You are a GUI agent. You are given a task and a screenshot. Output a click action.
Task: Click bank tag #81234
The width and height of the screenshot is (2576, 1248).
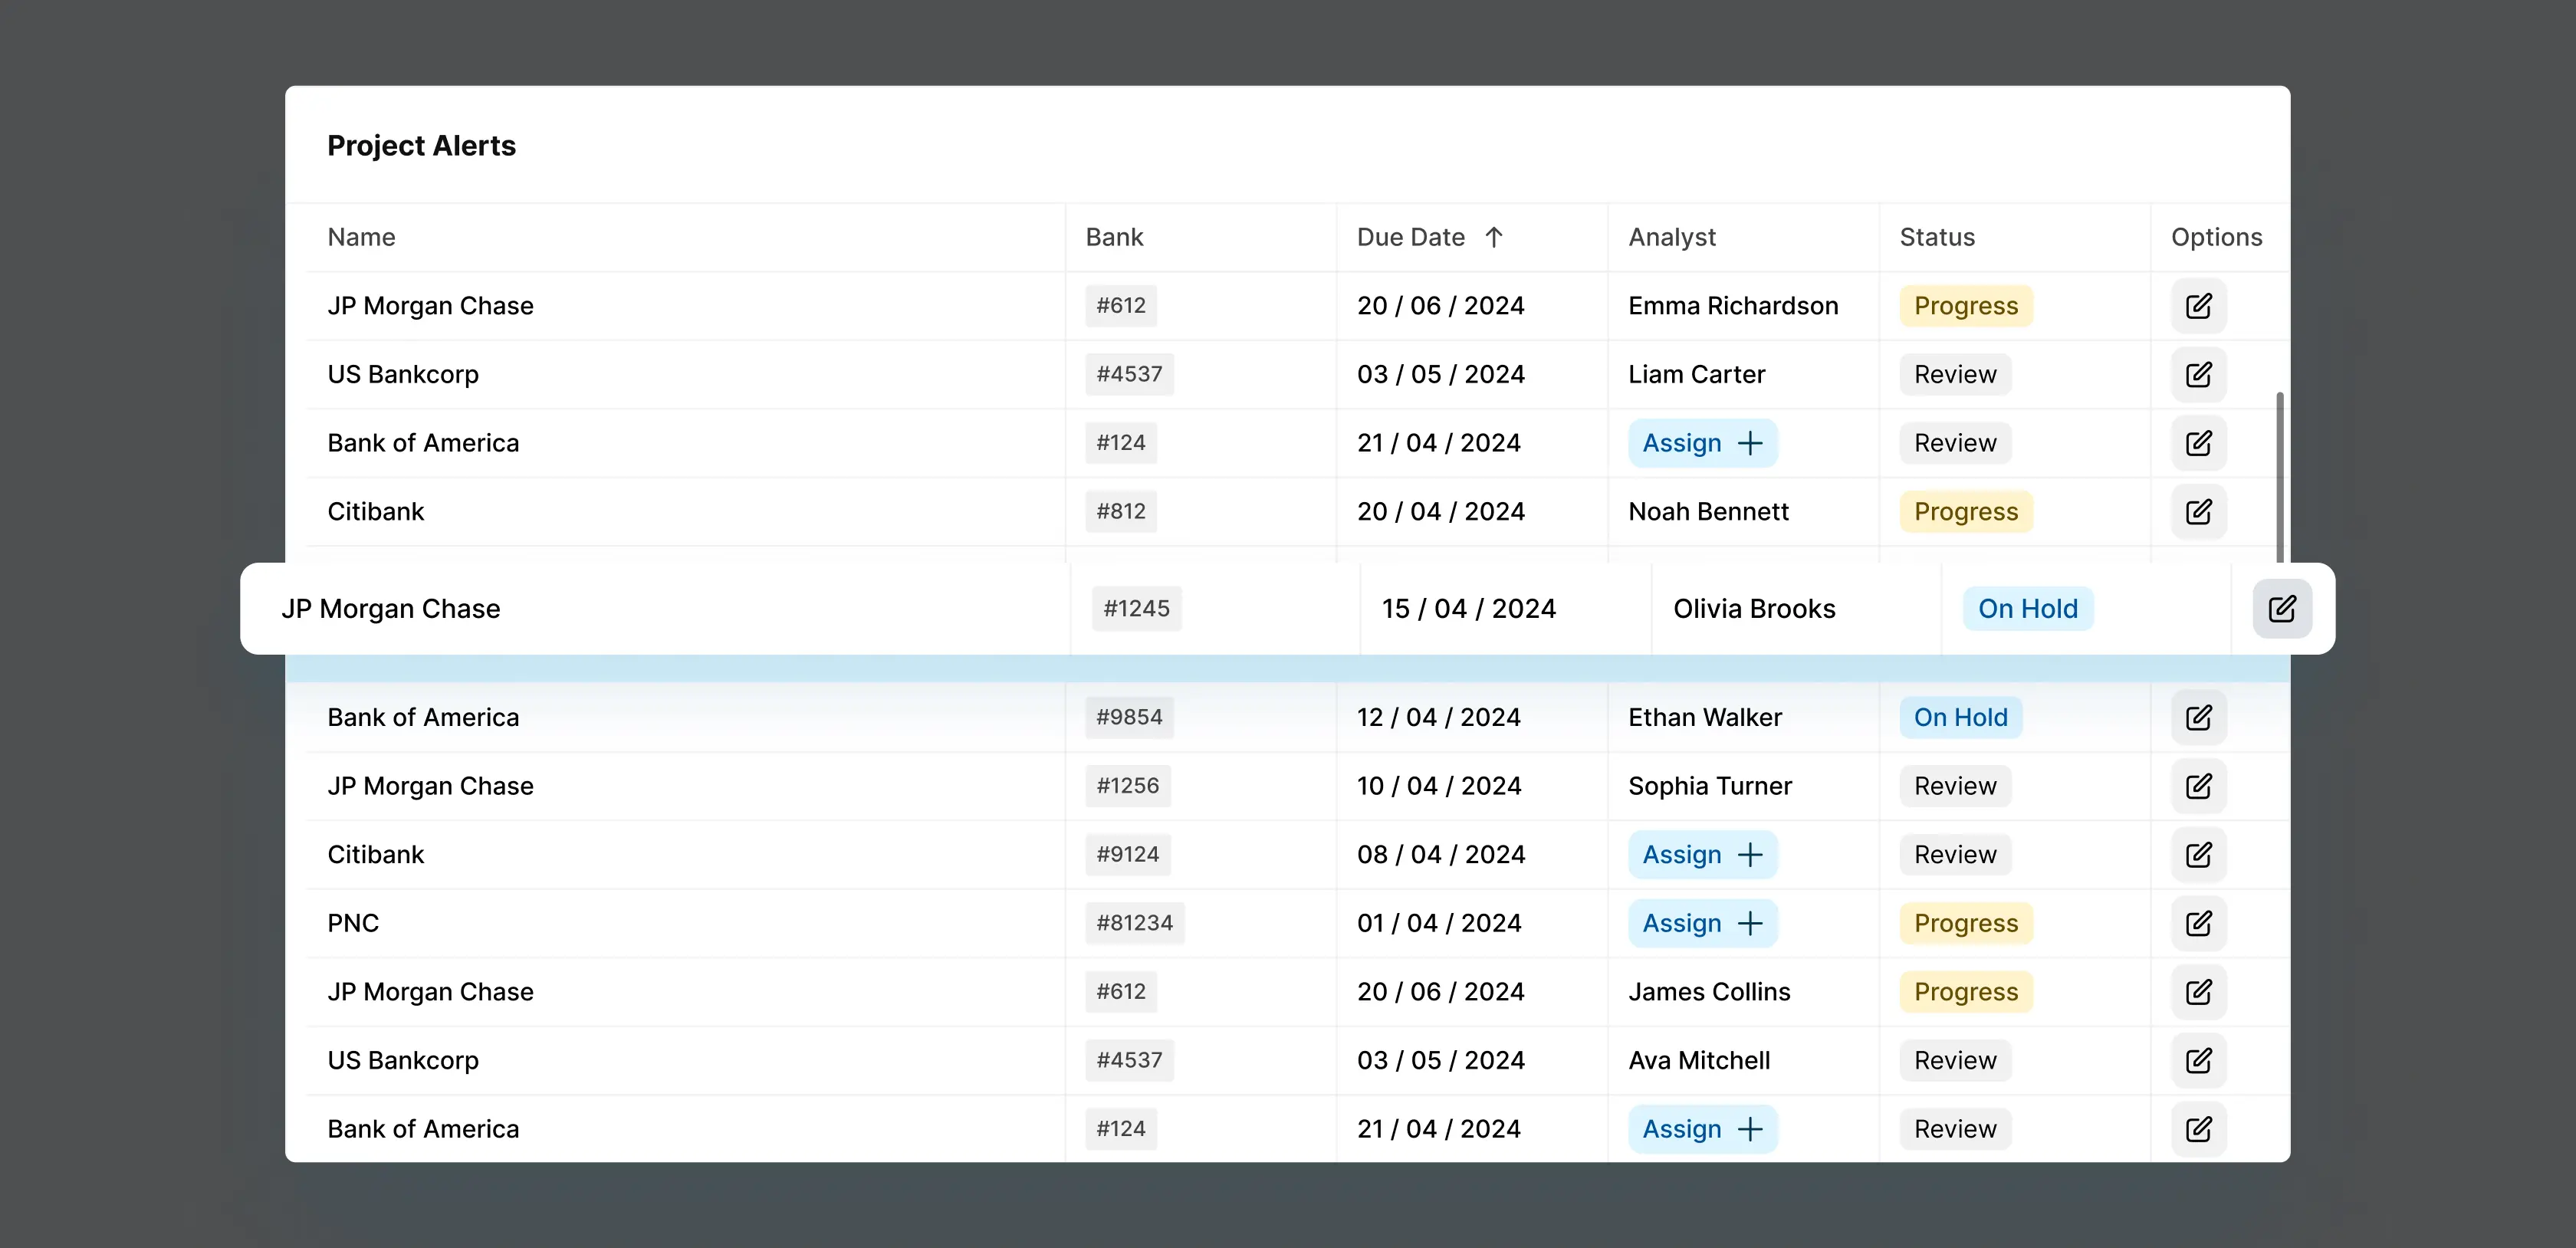(x=1135, y=924)
